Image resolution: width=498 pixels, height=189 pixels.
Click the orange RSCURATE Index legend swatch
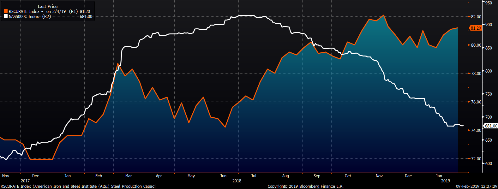(x=6, y=11)
